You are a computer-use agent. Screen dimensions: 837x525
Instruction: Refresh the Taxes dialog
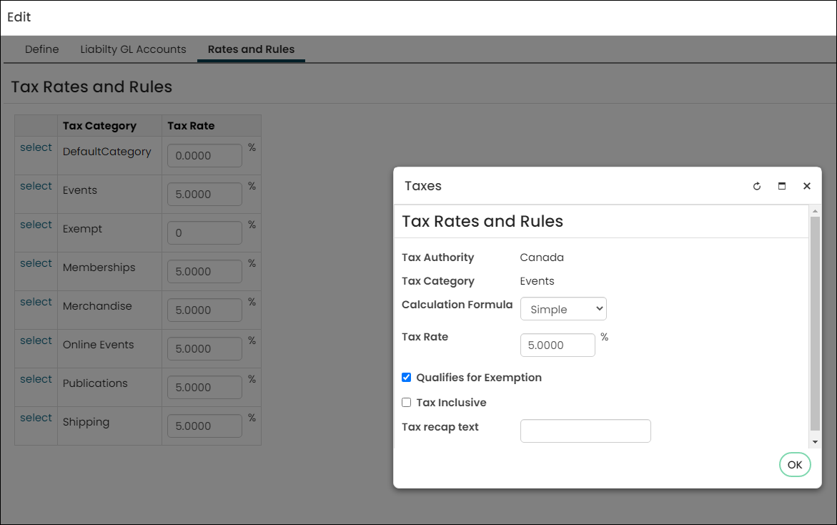point(756,186)
